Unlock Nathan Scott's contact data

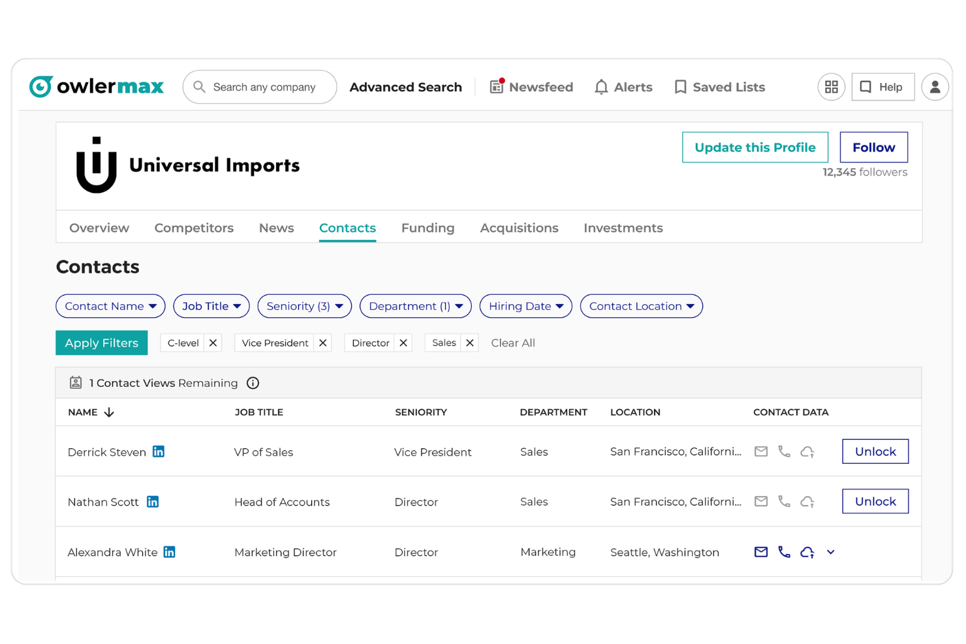tap(875, 501)
